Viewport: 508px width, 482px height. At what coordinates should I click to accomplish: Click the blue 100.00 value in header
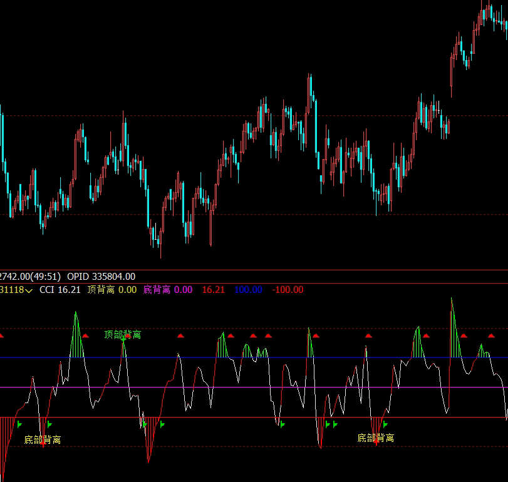click(x=248, y=290)
